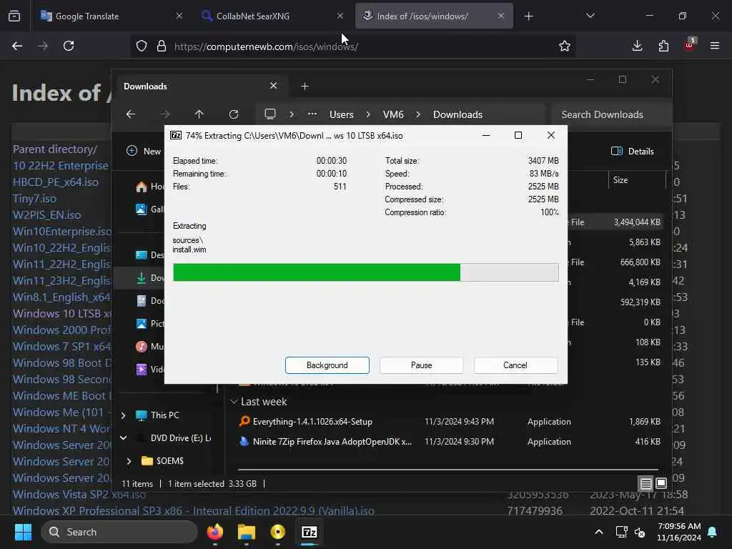Viewport: 732px width, 549px height.
Task: Open HBCD_PE_x64.iso link
Action: 56,182
